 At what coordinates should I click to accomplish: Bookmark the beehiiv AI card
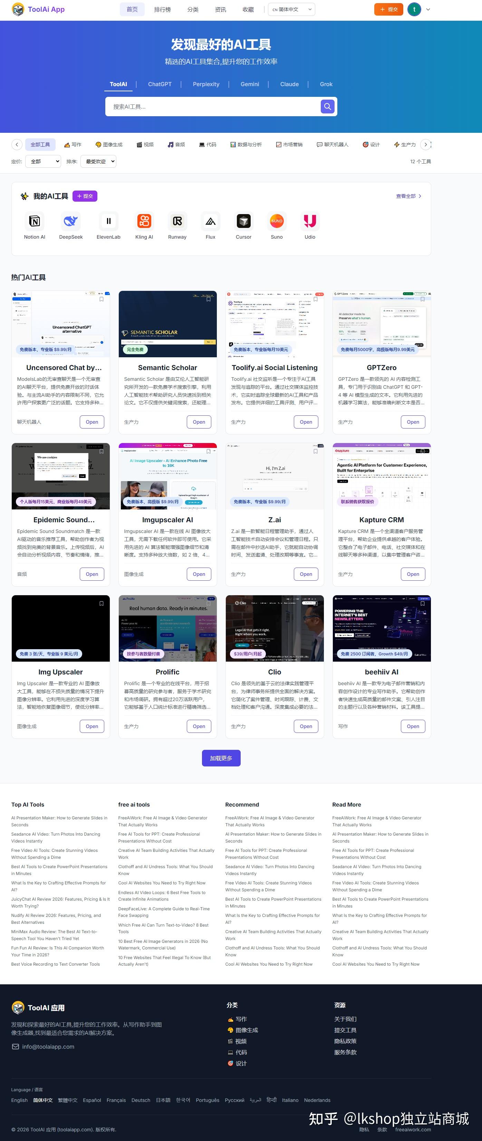(422, 603)
